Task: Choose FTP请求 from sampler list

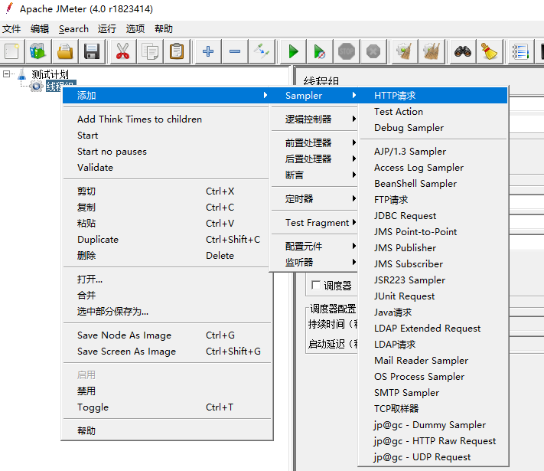Action: (433, 200)
